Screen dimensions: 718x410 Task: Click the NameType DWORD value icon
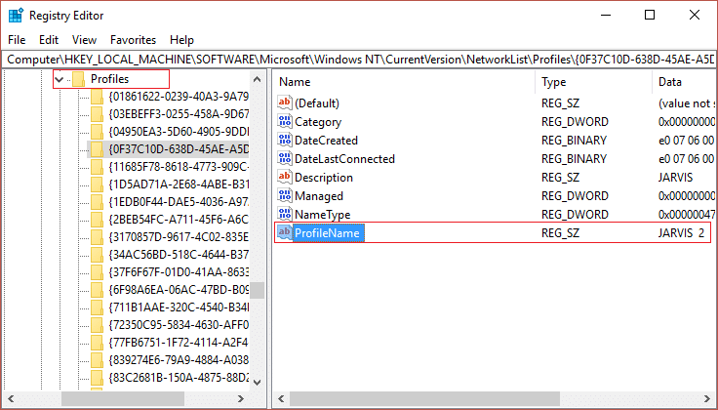point(286,215)
